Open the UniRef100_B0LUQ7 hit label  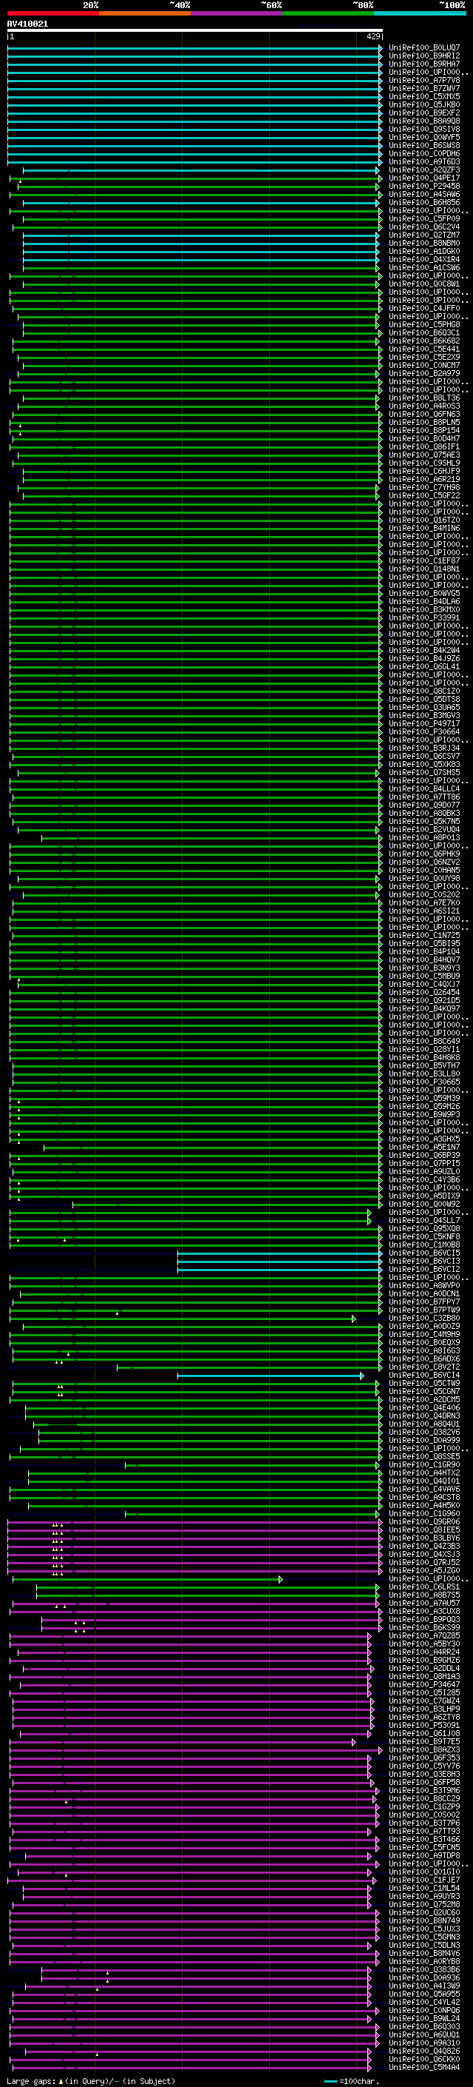(424, 49)
